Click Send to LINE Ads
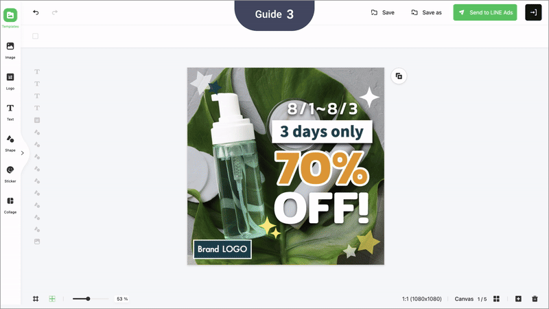The image size is (549, 309). click(x=485, y=12)
